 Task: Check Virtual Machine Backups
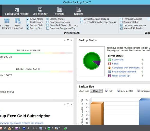tap(82, 19)
